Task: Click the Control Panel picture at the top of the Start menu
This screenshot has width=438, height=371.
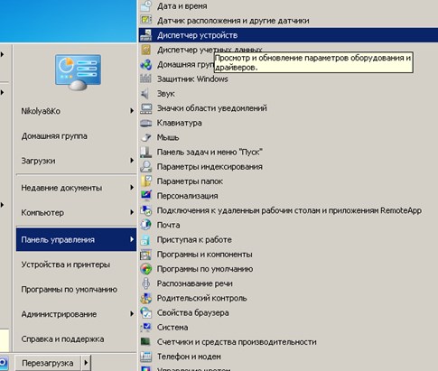Action: point(78,72)
